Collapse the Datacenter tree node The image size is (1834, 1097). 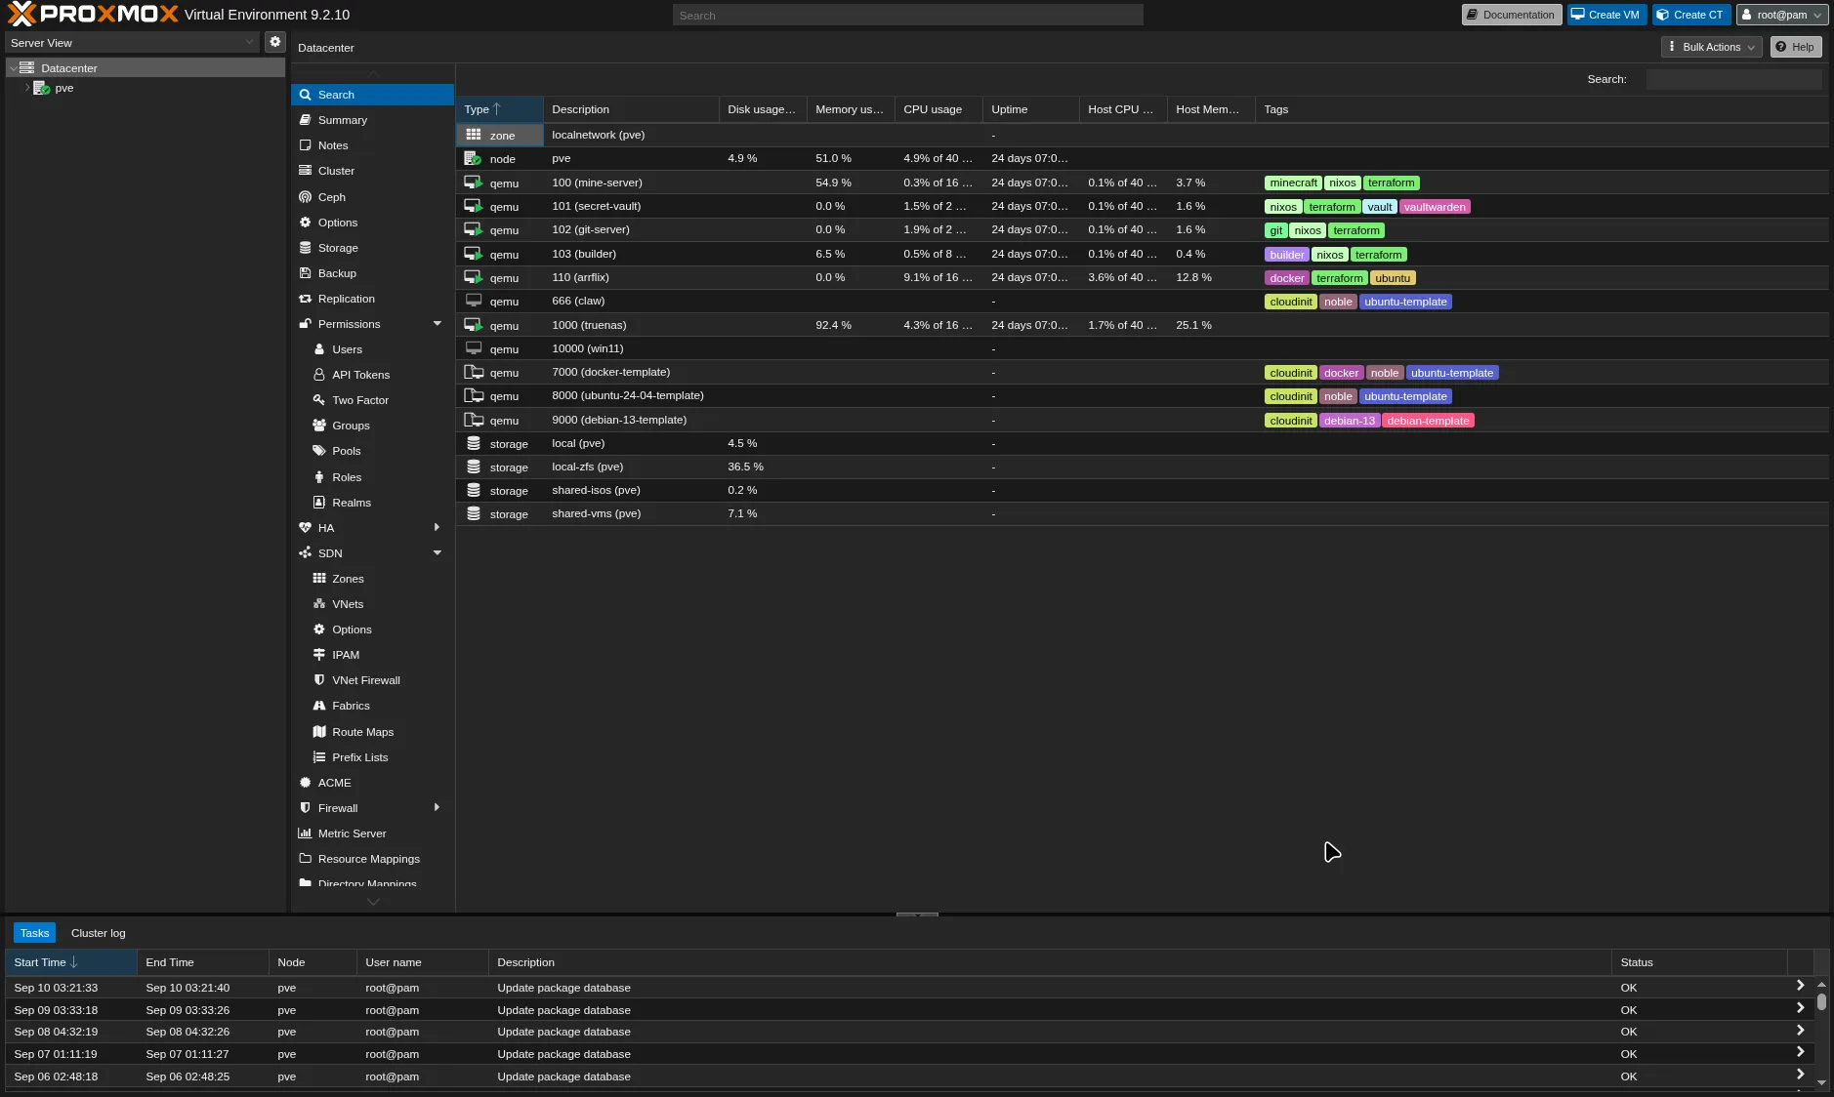[13, 68]
